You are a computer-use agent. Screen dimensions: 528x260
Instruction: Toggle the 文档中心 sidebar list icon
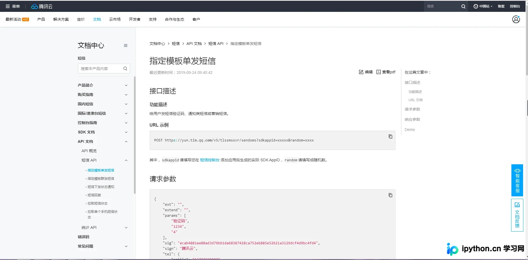(x=126, y=45)
